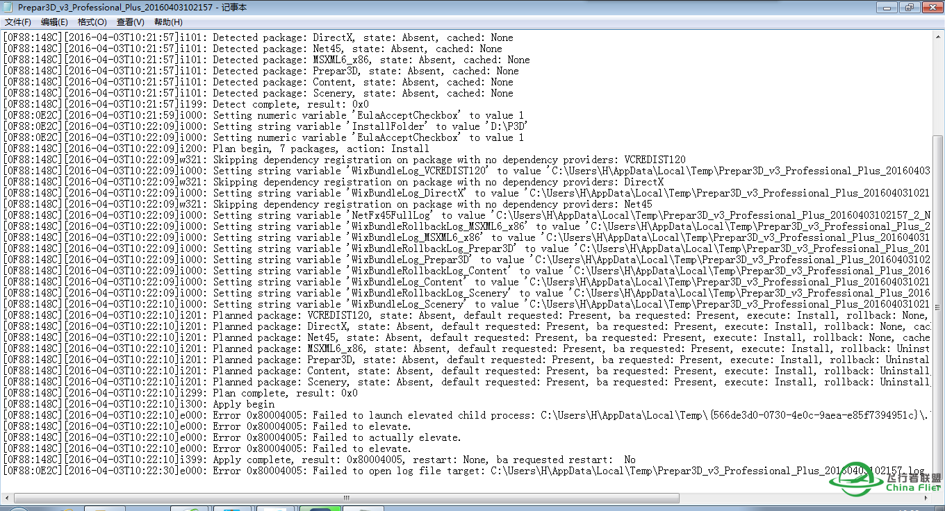945x511 pixels.
Task: Click the 'Planned package: Scenery' line
Action: pyautogui.click(x=467, y=382)
